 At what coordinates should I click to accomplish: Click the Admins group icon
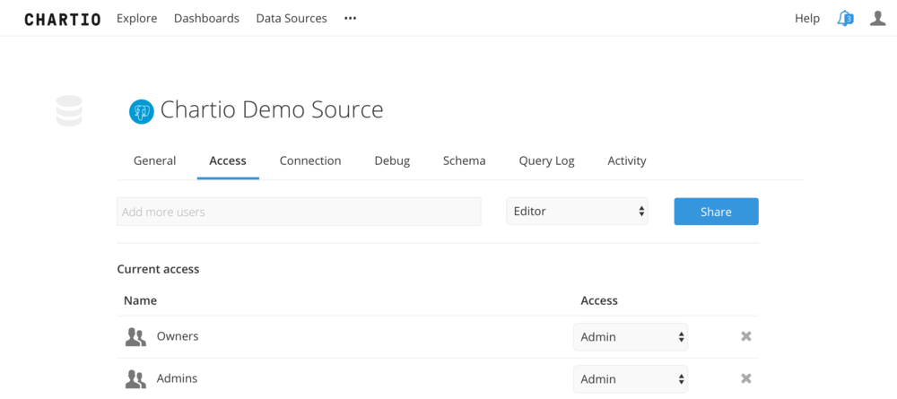coord(135,379)
